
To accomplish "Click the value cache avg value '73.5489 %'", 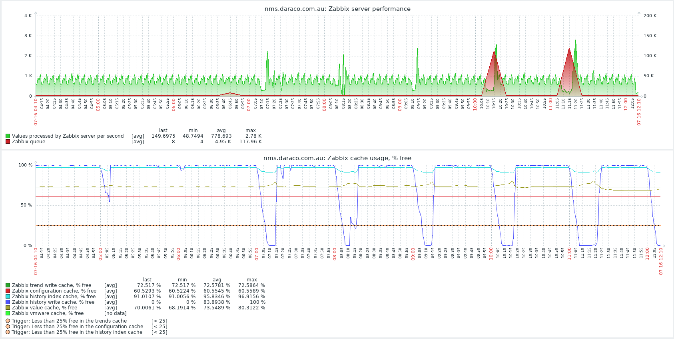I will pyautogui.click(x=217, y=308).
